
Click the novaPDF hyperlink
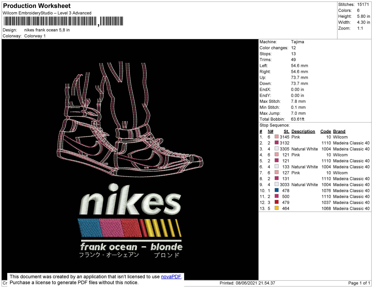[171, 277]
